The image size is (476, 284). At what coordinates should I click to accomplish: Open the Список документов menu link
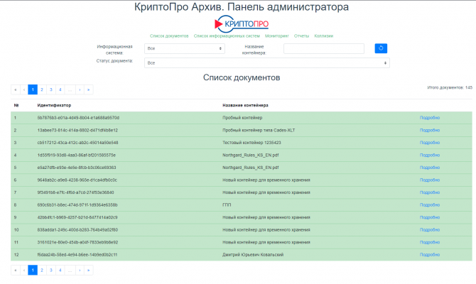(x=169, y=35)
